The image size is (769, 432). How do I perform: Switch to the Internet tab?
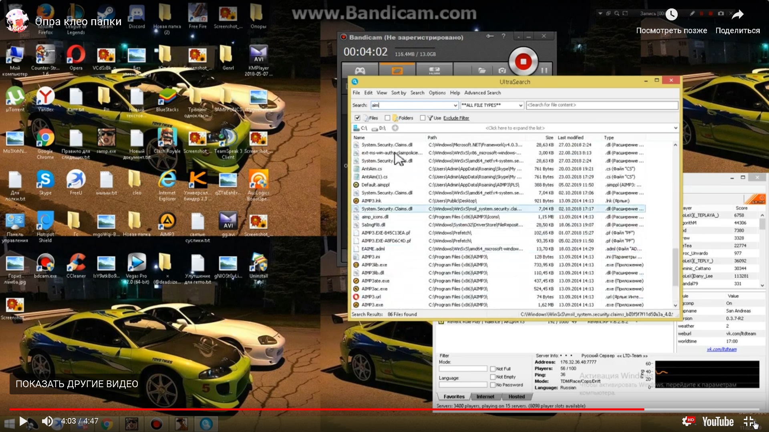(485, 396)
